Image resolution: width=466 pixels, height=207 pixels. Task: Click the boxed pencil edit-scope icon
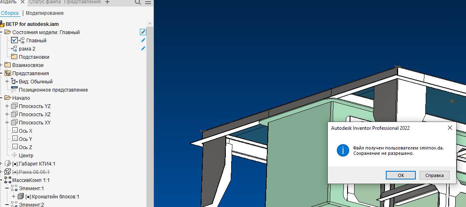(x=143, y=32)
